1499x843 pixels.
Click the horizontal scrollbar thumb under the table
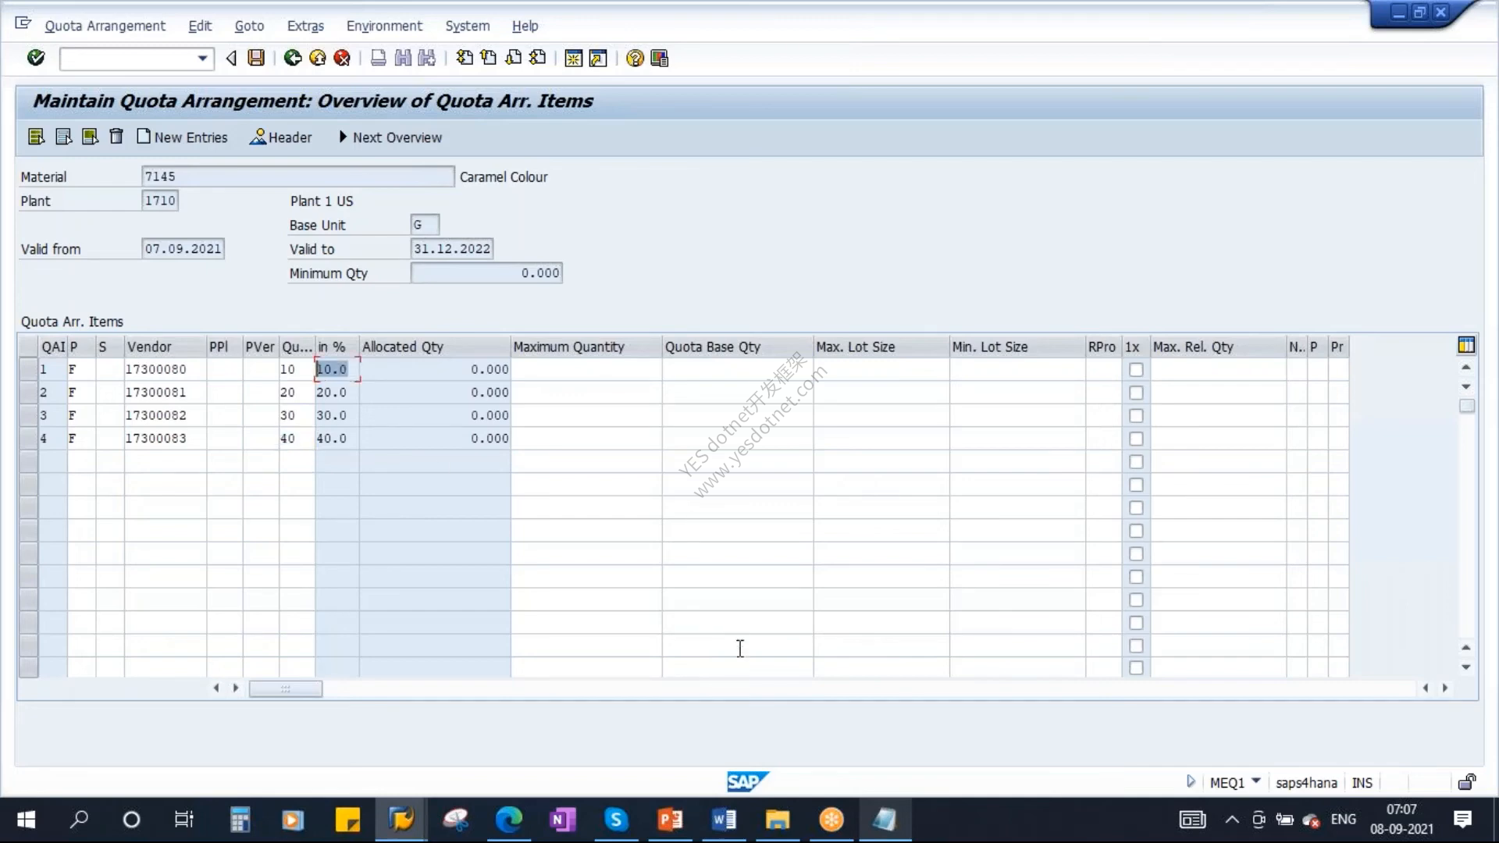tap(285, 688)
